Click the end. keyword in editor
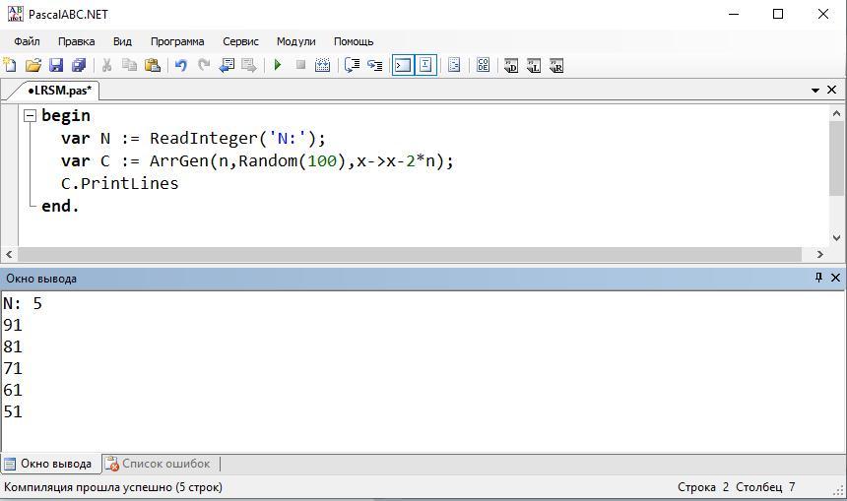This screenshot has height=501, width=847. 60,207
